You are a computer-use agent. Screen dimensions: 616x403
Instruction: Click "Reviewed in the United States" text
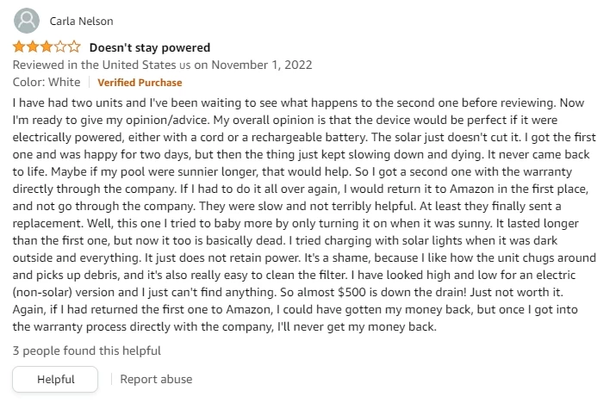tap(95, 65)
